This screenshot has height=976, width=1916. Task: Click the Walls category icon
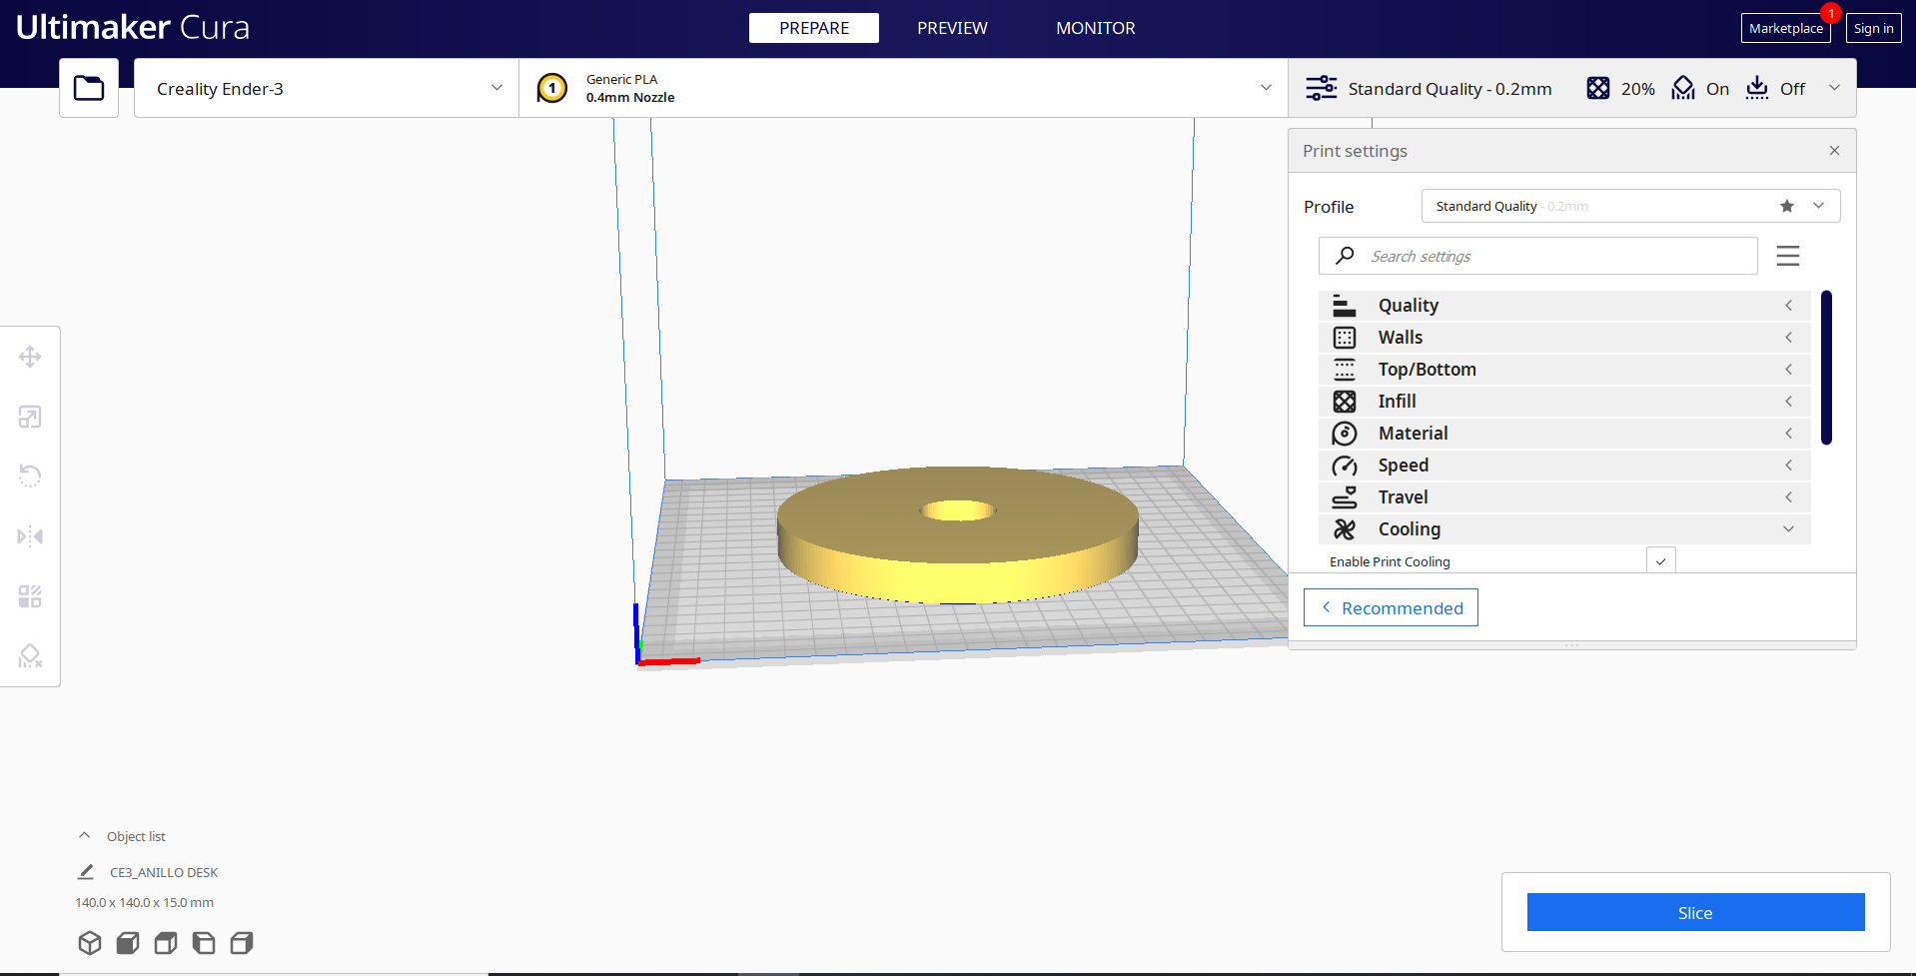(1345, 338)
